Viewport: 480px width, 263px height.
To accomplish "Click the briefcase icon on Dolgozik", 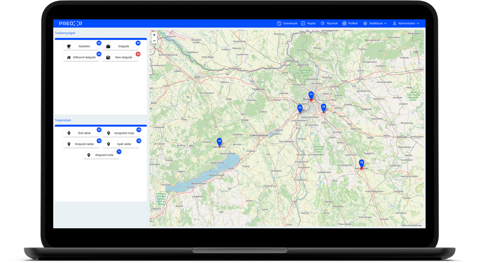I will point(108,46).
